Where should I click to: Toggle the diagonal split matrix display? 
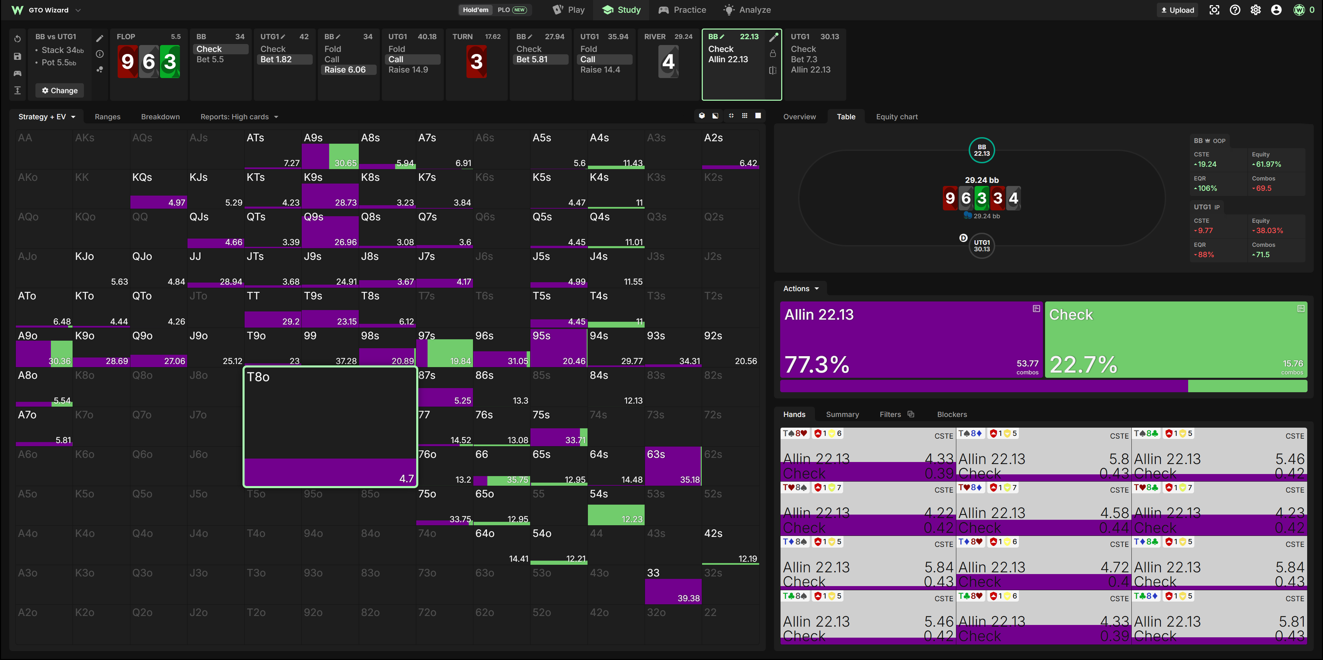pos(716,116)
